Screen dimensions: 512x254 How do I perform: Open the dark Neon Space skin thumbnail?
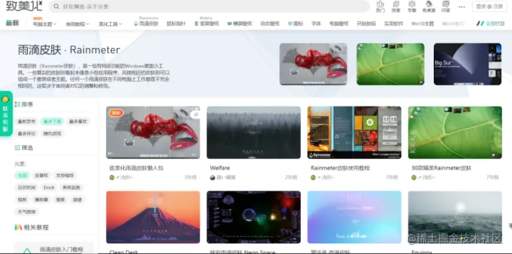pos(253,217)
